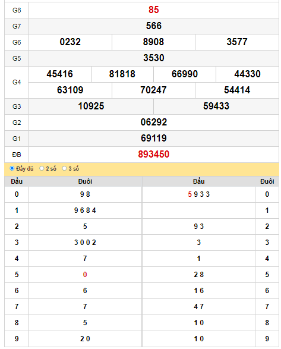This screenshot has height=349, width=281.
Task: Click the special prize number 893450
Action: [153, 154]
